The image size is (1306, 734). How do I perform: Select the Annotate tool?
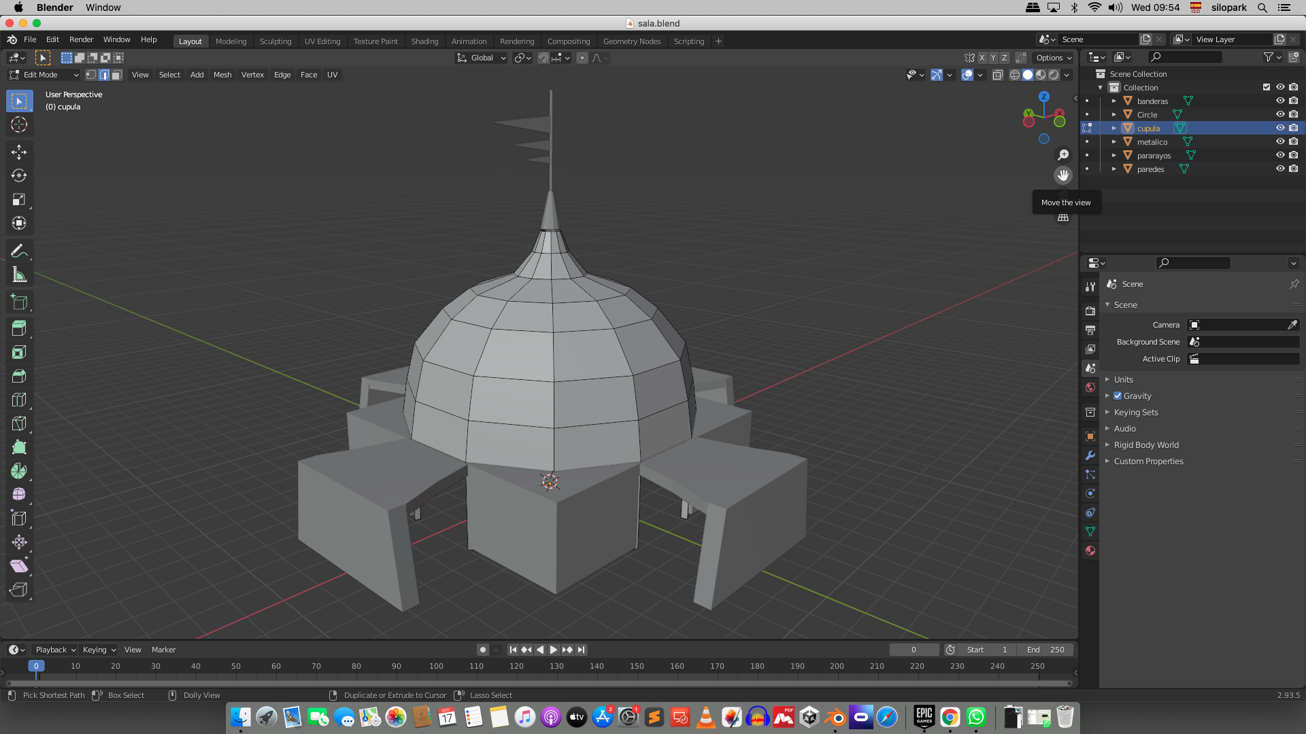tap(19, 250)
